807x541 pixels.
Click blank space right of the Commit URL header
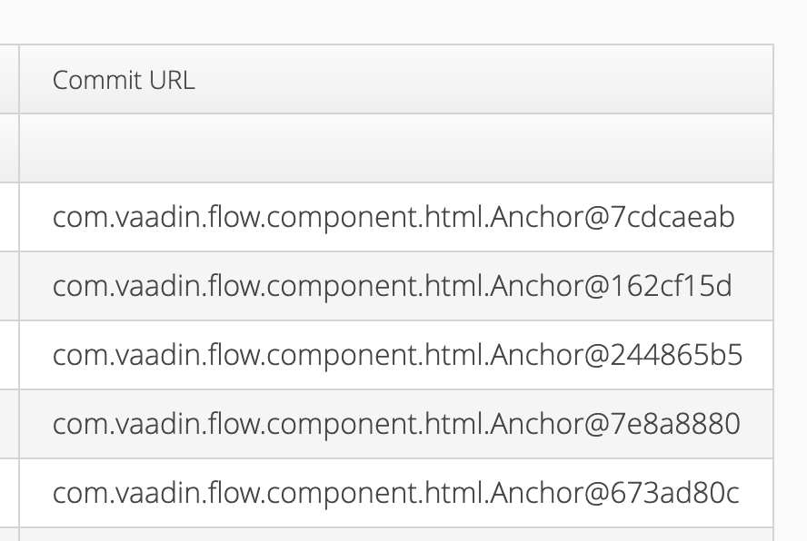(790, 80)
